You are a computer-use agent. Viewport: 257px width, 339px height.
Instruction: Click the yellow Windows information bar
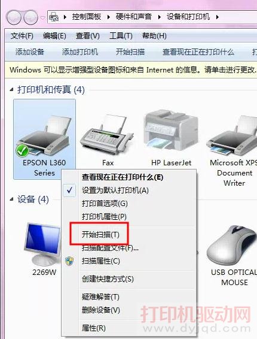[x=131, y=70]
